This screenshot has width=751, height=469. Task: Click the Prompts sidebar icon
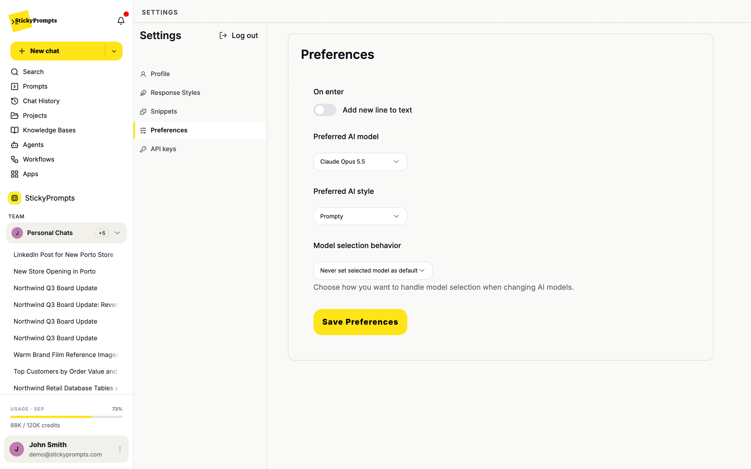pos(15,87)
